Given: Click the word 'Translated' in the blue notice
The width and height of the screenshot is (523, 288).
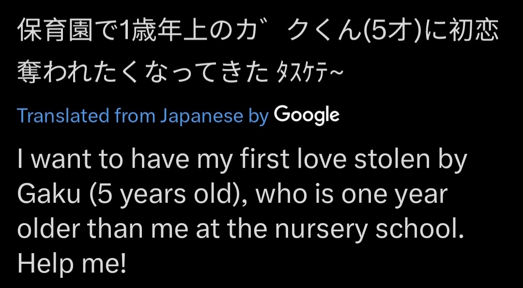Looking at the screenshot, I should point(63,116).
